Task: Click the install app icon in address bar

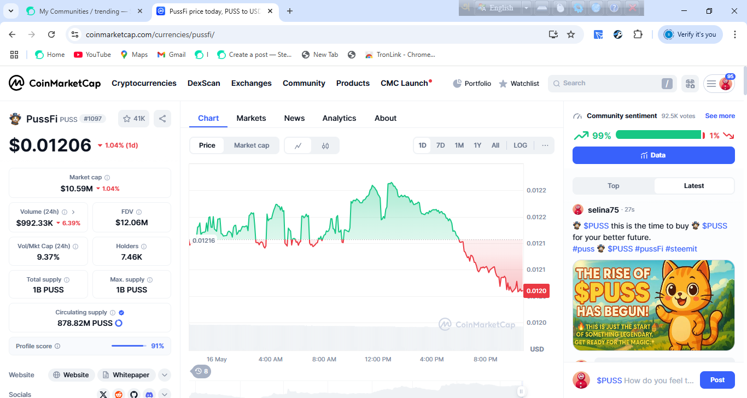Action: point(553,34)
